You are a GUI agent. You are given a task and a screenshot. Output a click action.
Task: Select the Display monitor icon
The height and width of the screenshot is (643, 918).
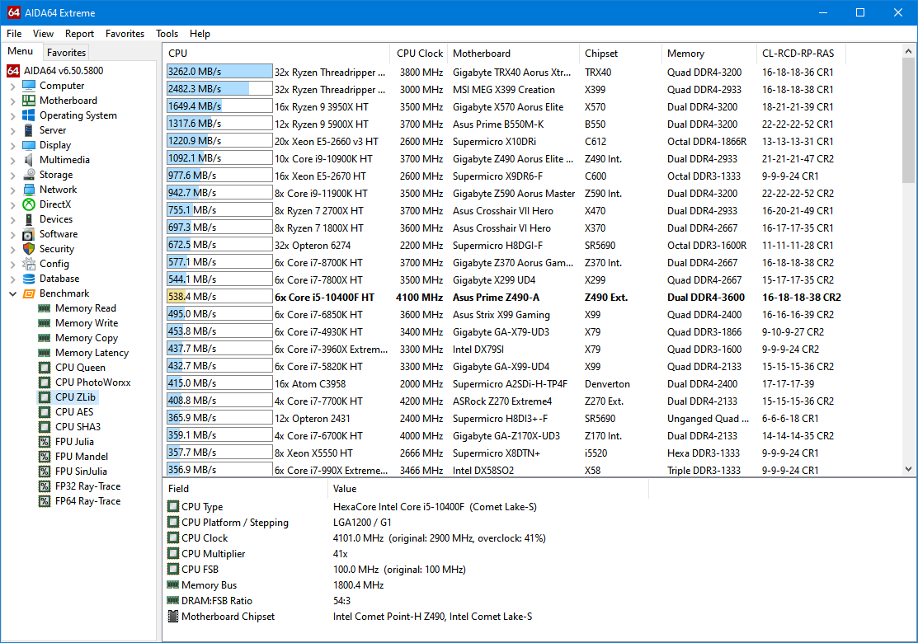[29, 144]
